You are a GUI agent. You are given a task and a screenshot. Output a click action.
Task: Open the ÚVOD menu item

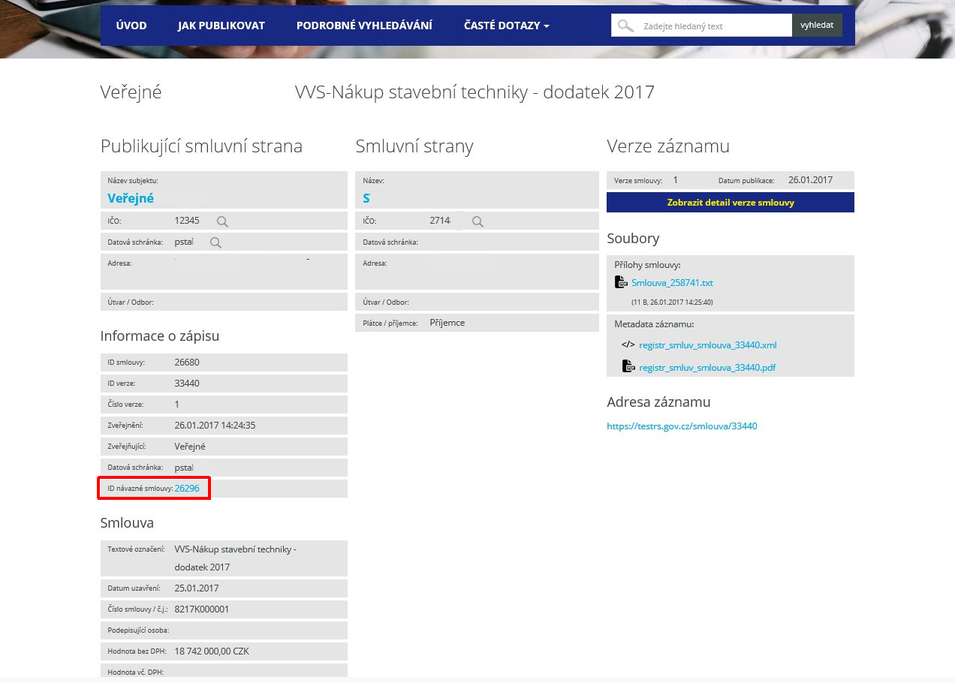(131, 26)
